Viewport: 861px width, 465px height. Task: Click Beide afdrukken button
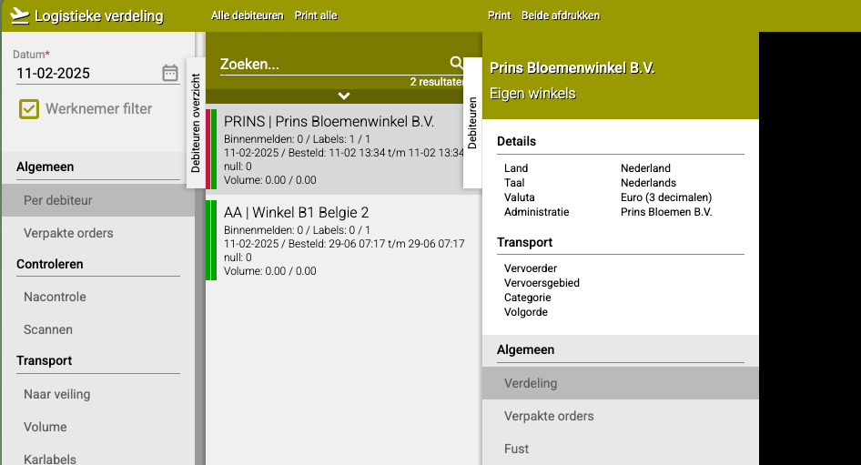561,15
